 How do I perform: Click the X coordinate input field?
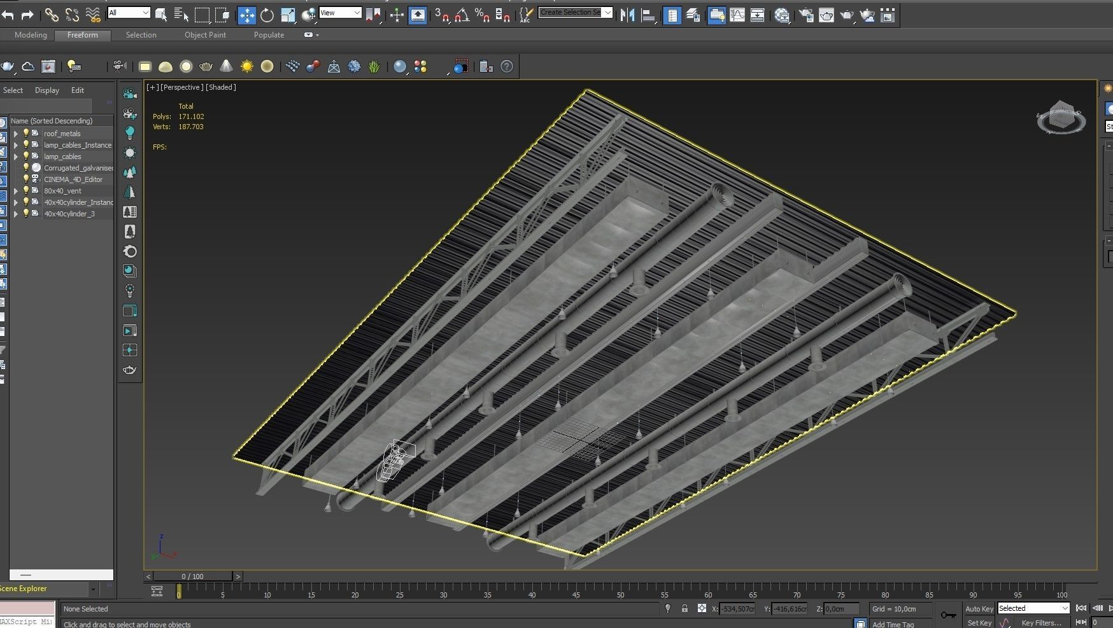(737, 609)
